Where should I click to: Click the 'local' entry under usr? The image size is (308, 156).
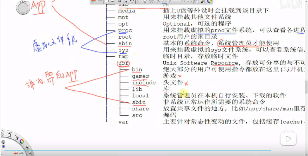pos(141,96)
